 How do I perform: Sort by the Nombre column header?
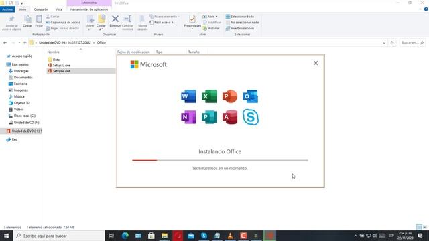[x=54, y=52]
